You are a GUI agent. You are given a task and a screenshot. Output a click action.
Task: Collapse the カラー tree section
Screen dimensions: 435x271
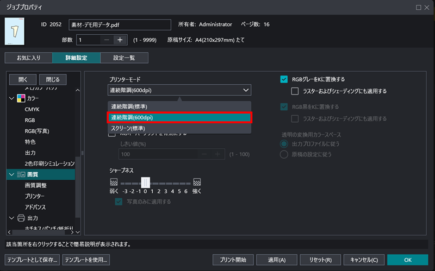[11, 98]
